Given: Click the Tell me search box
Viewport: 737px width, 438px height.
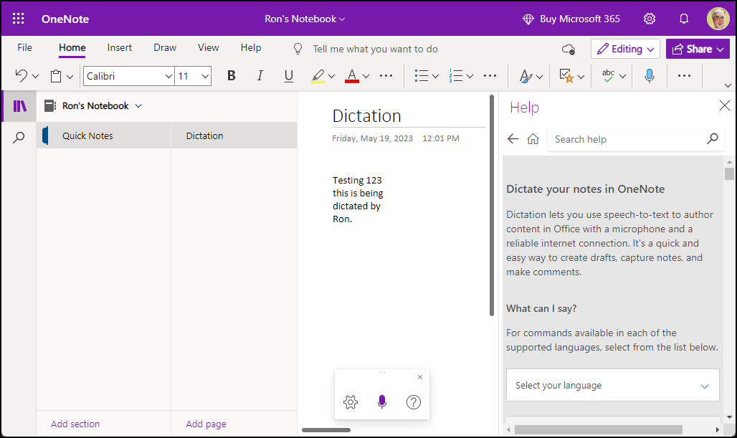Looking at the screenshot, I should pos(375,49).
